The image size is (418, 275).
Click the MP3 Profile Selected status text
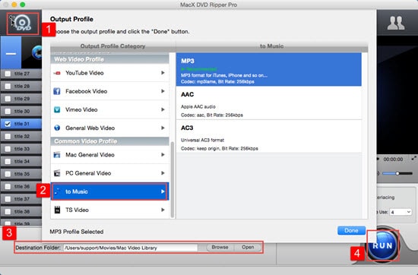tap(77, 232)
